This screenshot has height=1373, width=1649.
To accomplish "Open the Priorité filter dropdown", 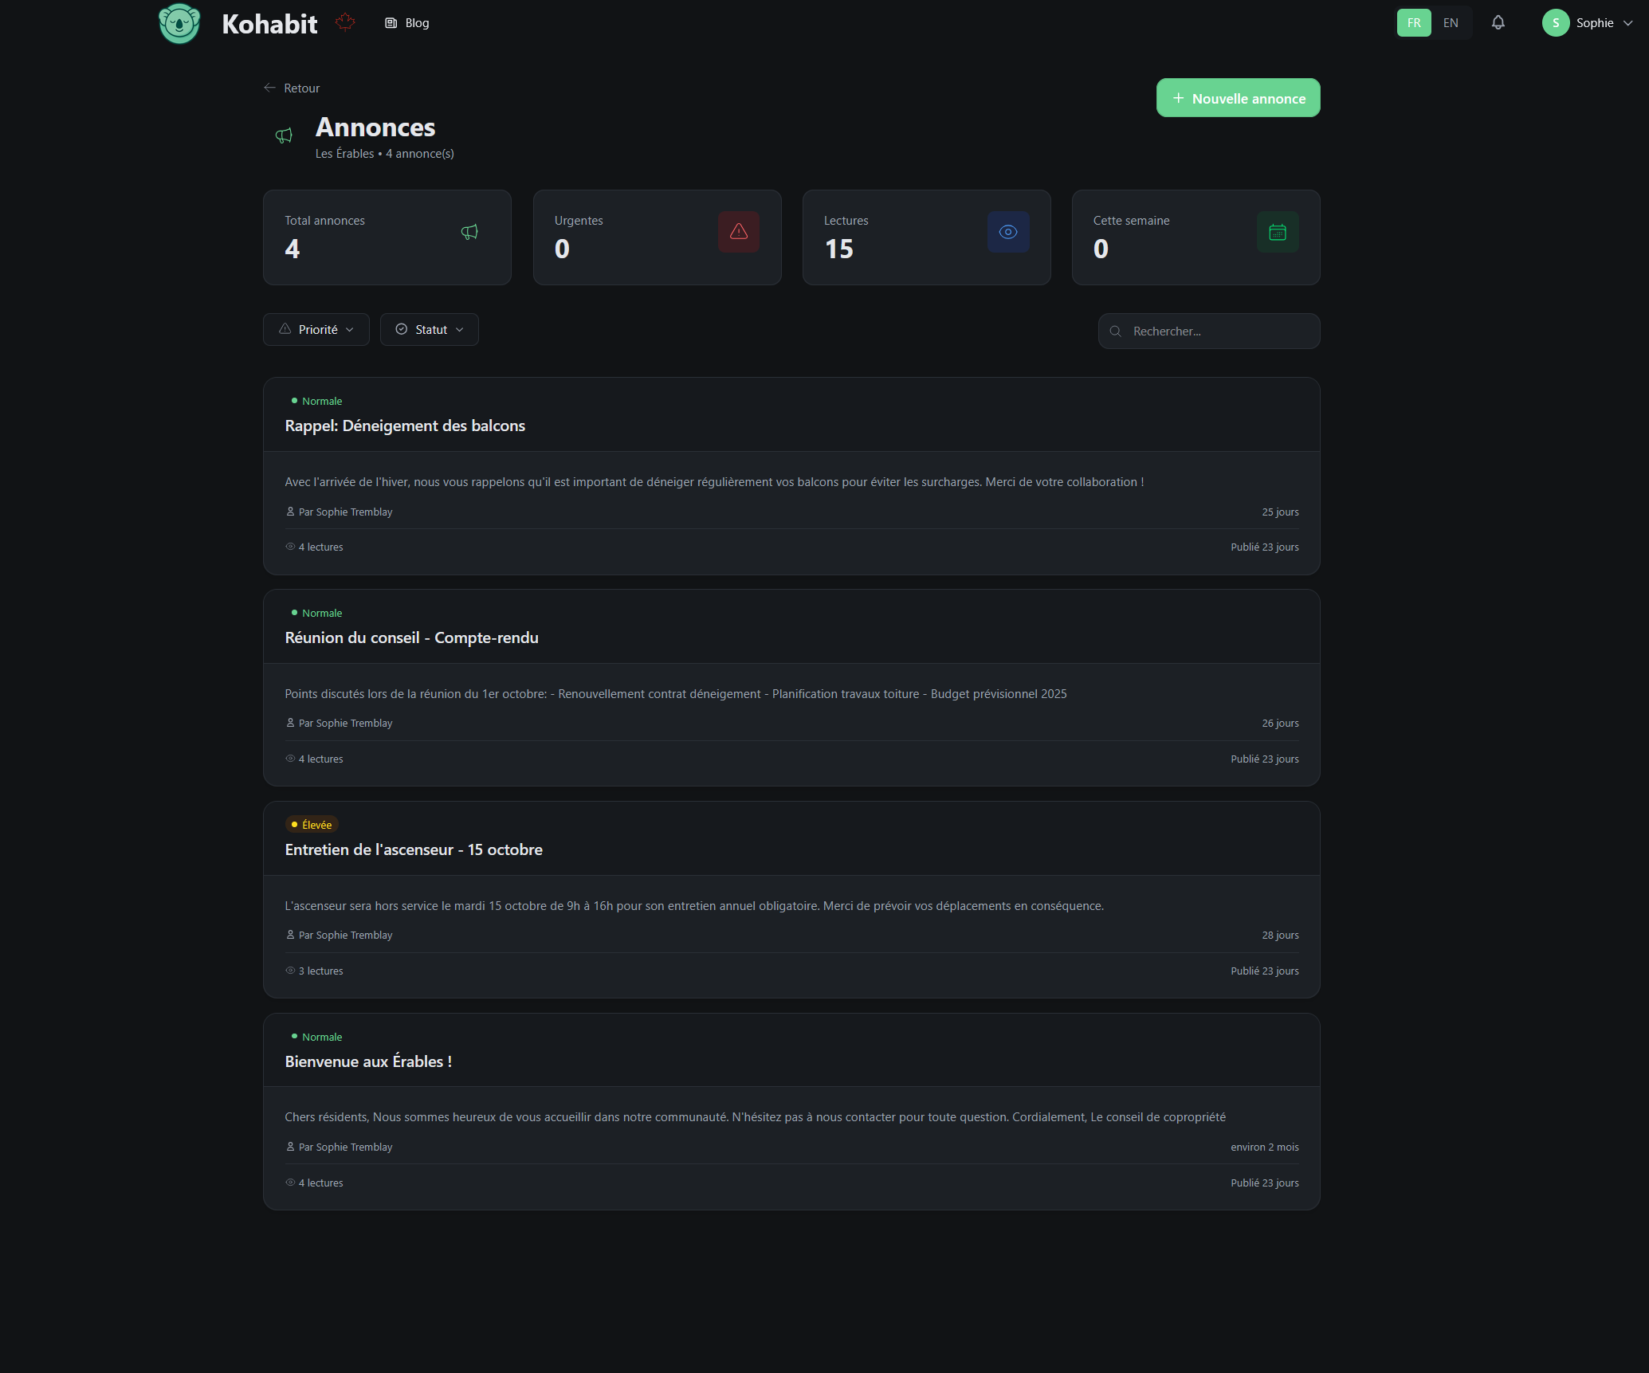I will [x=316, y=329].
